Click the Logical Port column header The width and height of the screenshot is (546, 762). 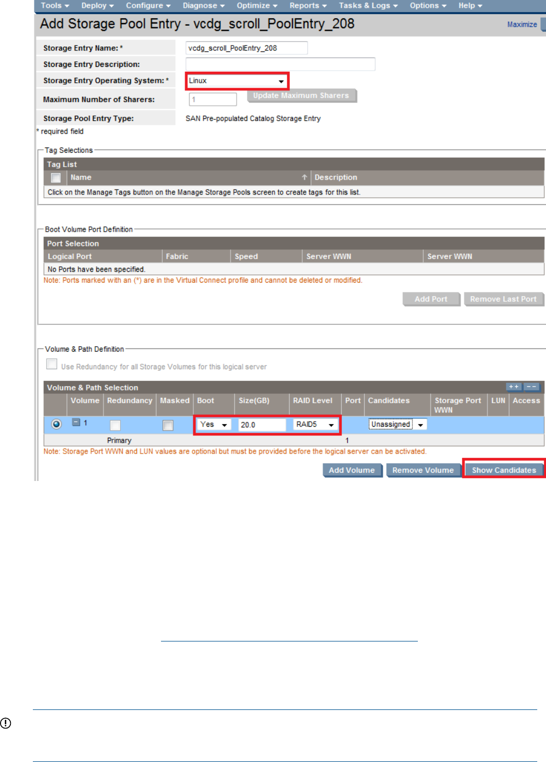coord(70,256)
